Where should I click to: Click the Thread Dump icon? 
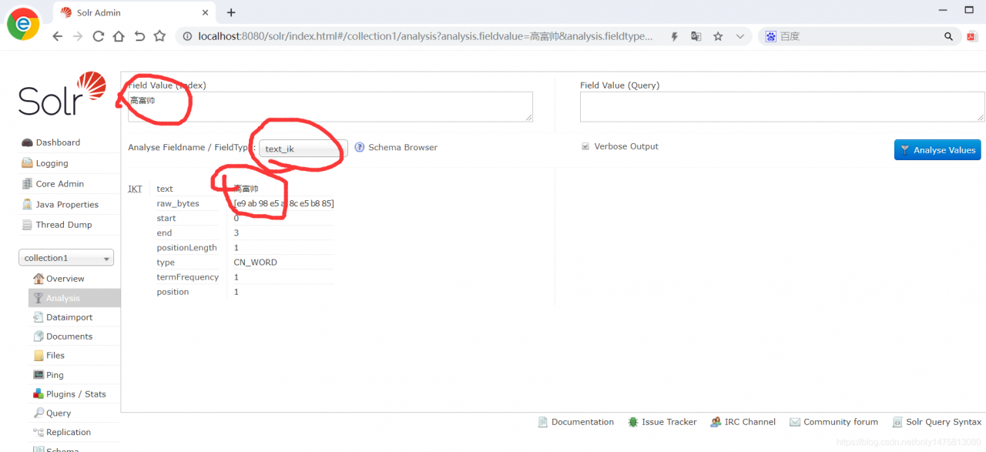coord(27,225)
